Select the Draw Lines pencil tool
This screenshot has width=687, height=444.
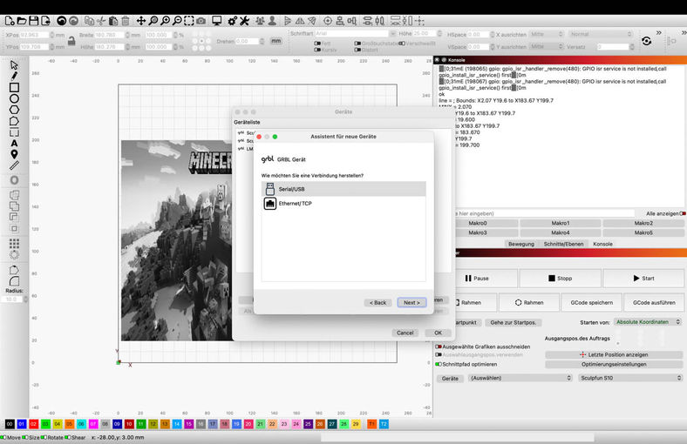click(x=14, y=76)
